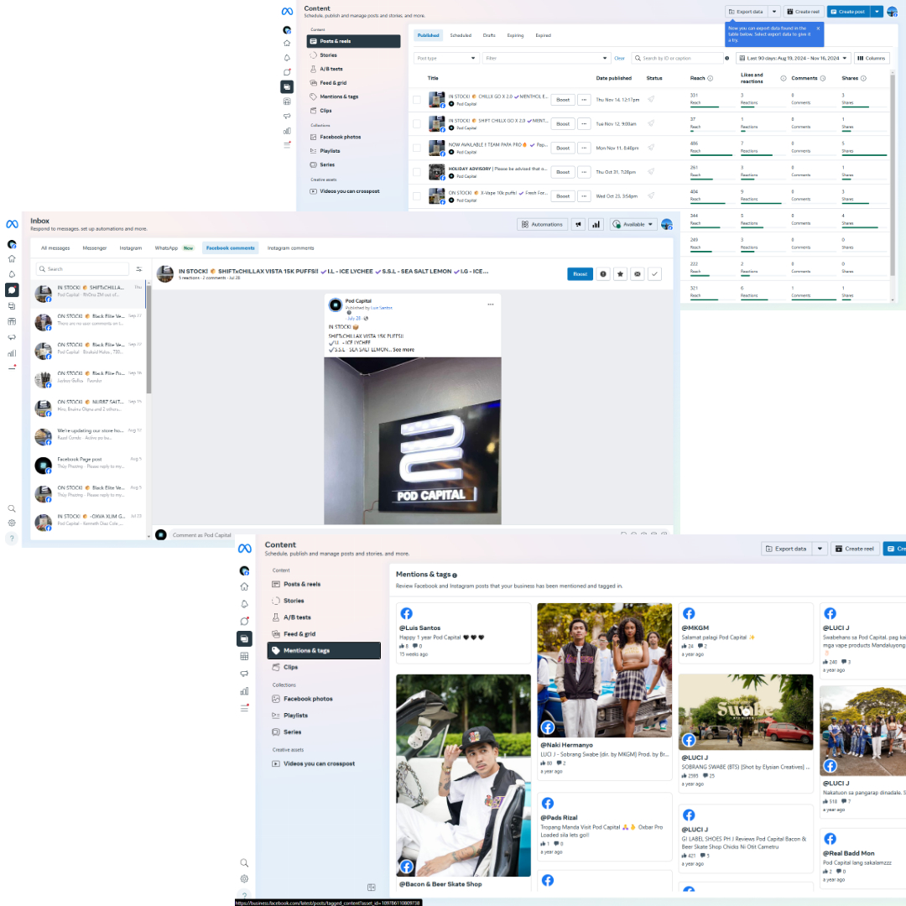Expand Export data arrow in Mentions & tags window
The image size is (906, 906).
[x=820, y=549]
